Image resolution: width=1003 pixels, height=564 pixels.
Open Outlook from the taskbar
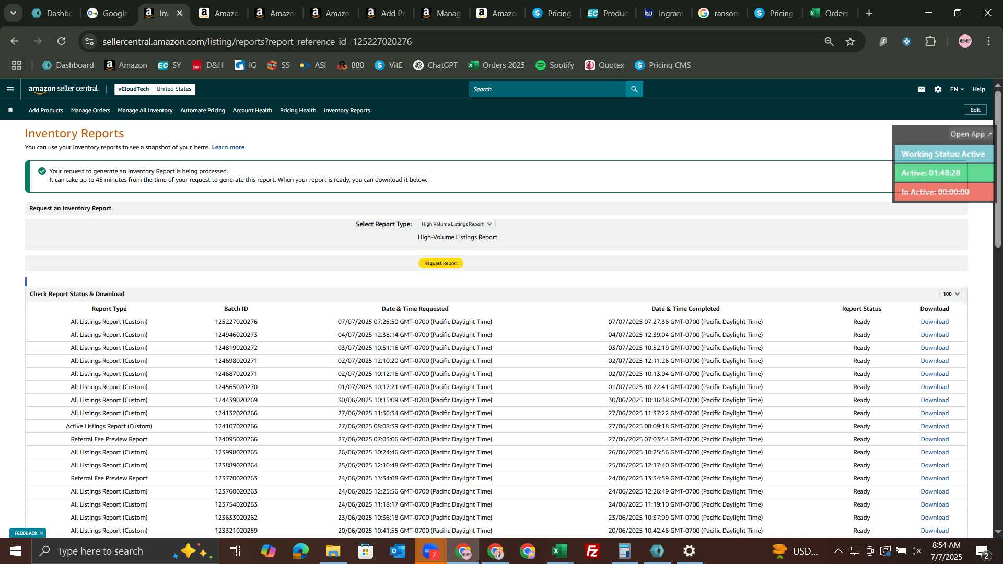(398, 551)
